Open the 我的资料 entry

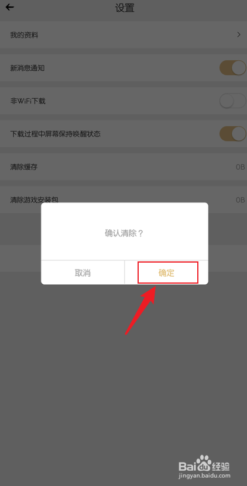[123, 35]
